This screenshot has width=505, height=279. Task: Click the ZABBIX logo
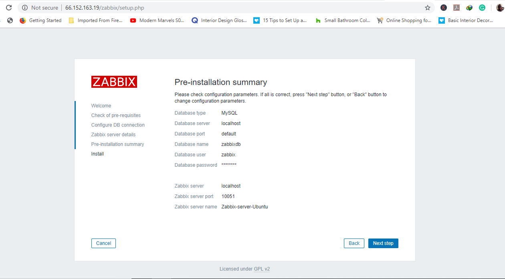114,82
